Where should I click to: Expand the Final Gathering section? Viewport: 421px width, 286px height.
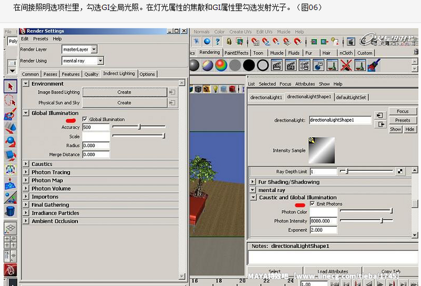26,205
